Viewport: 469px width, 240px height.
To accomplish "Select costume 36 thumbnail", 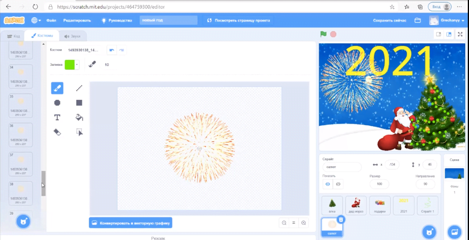I will click(21, 135).
